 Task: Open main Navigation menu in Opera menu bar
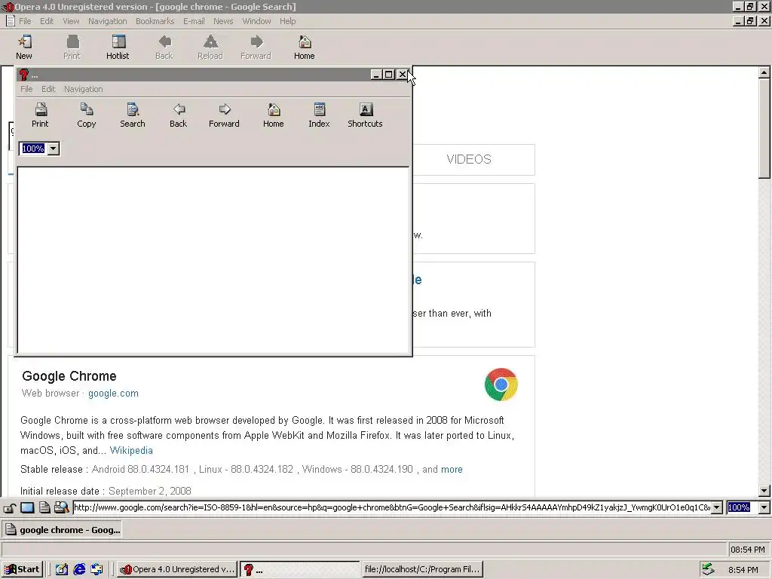click(107, 21)
